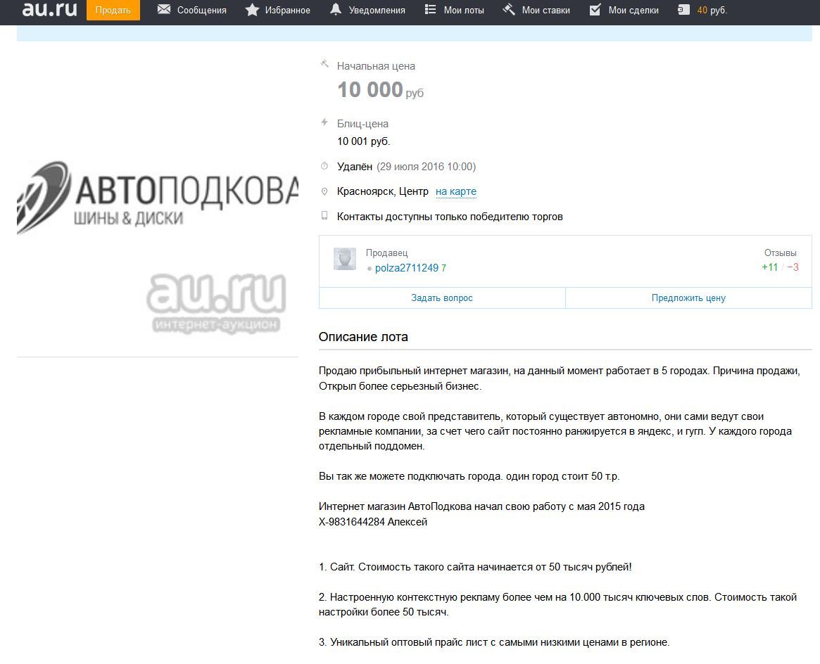820x664 pixels.
Task: Click the Х-9831644284 Алексей contact line
Action: [x=373, y=521]
